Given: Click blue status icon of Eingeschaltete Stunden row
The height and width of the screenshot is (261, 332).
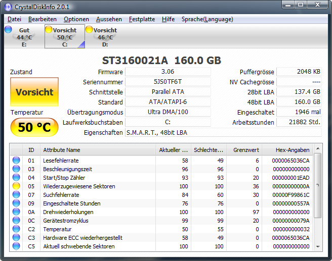Looking at the screenshot, I should 16,203.
